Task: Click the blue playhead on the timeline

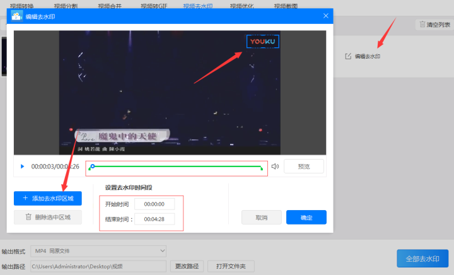Action: click(92, 166)
